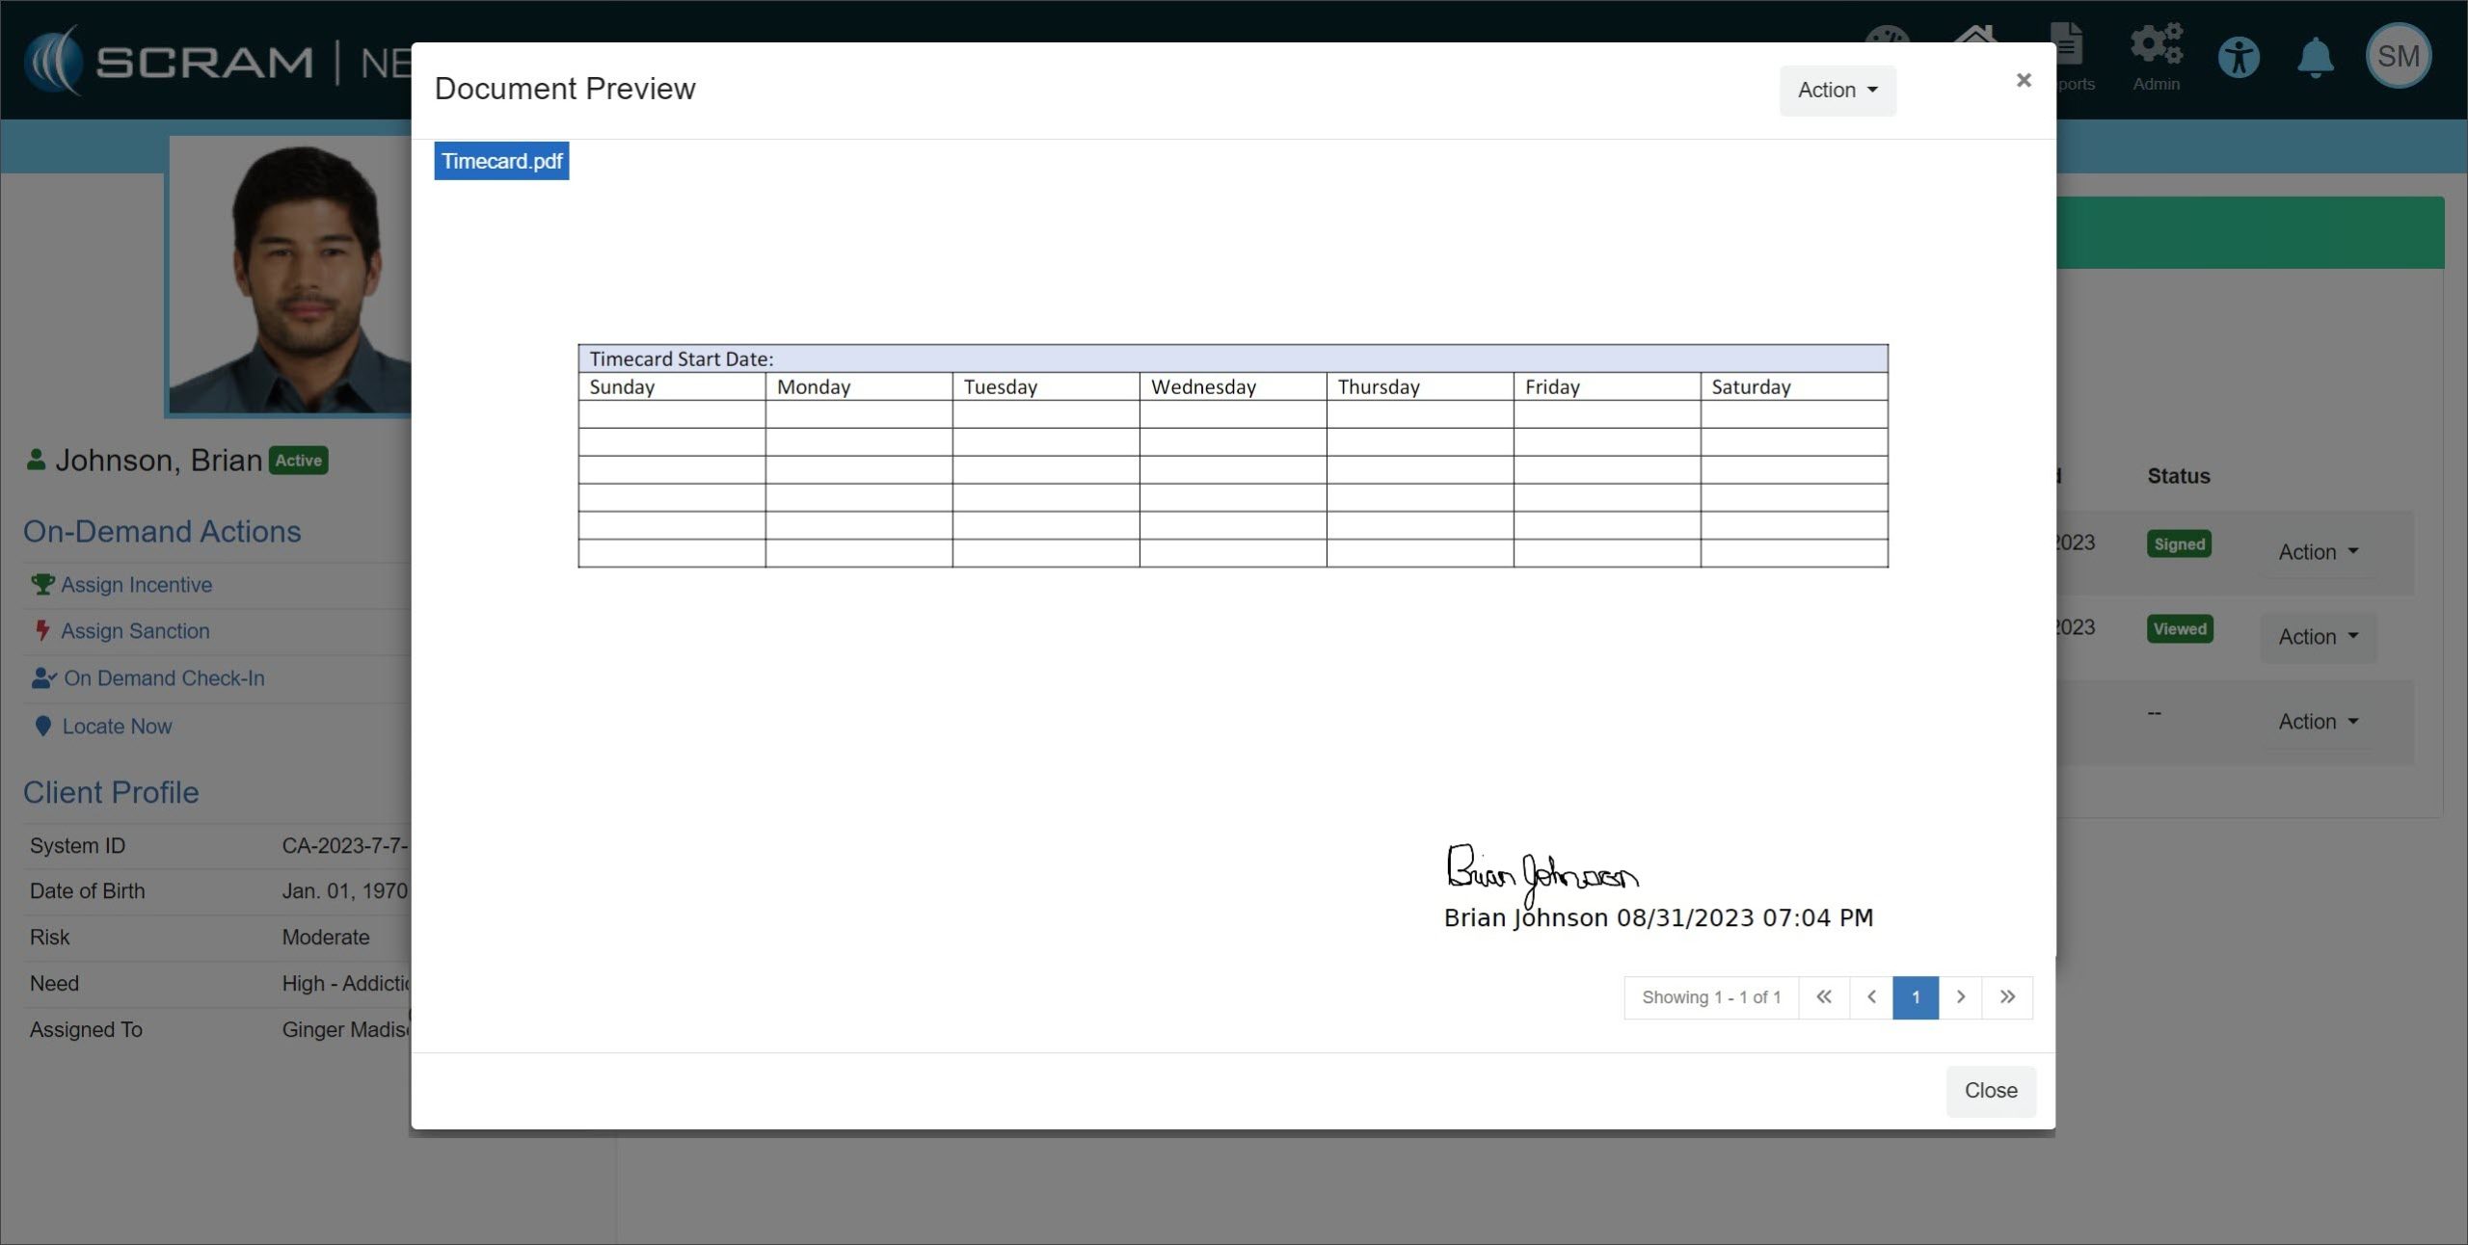Screen dimensions: 2468x1245
Task: Click the Assign Incentive link
Action: pyautogui.click(x=136, y=585)
